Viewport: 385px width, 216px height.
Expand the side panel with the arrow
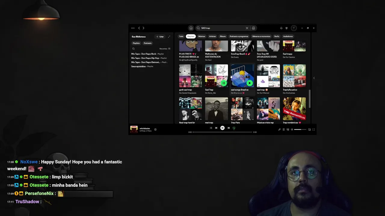pyautogui.click(x=314, y=78)
